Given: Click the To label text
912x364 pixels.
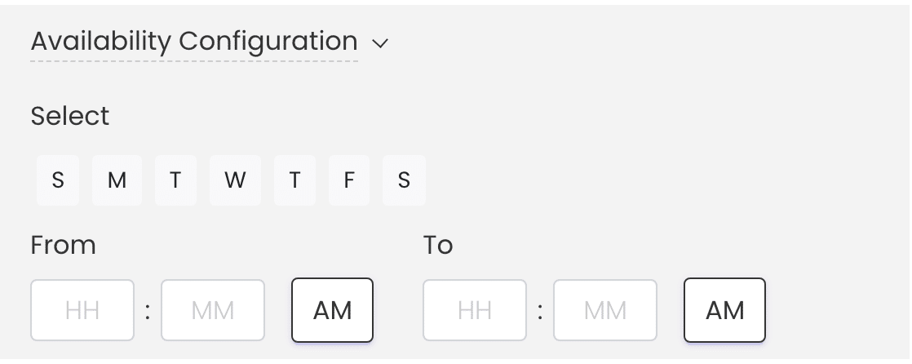Looking at the screenshot, I should pos(438,245).
